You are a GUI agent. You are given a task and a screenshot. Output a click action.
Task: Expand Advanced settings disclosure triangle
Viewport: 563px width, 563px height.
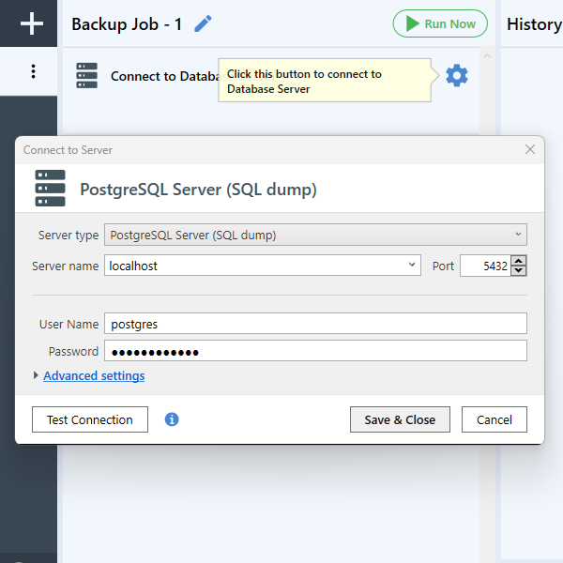[x=36, y=375]
